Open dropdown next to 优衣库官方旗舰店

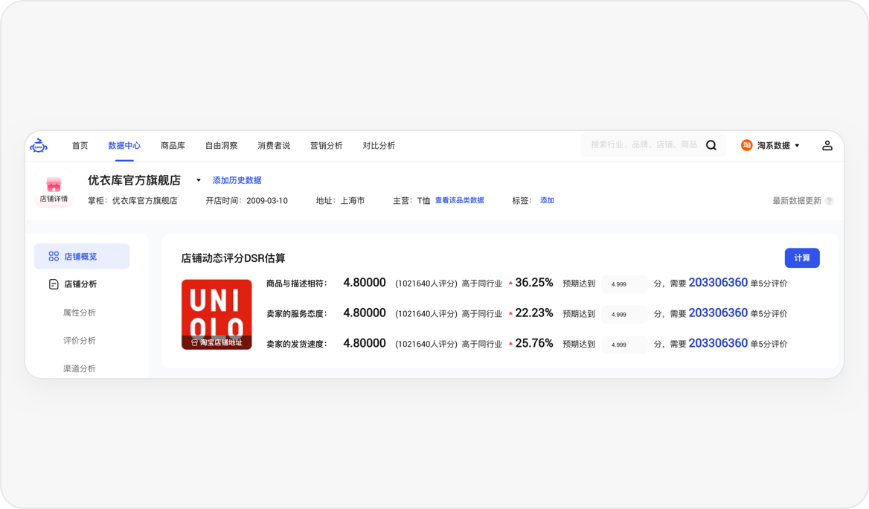point(199,180)
